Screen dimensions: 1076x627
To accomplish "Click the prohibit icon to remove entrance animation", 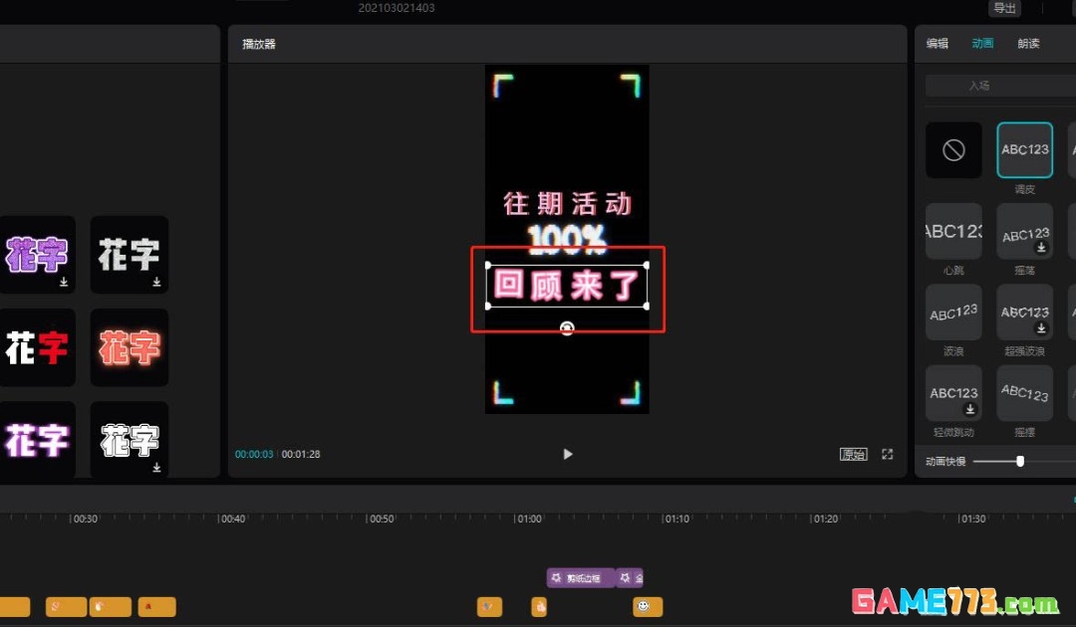I will click(953, 149).
